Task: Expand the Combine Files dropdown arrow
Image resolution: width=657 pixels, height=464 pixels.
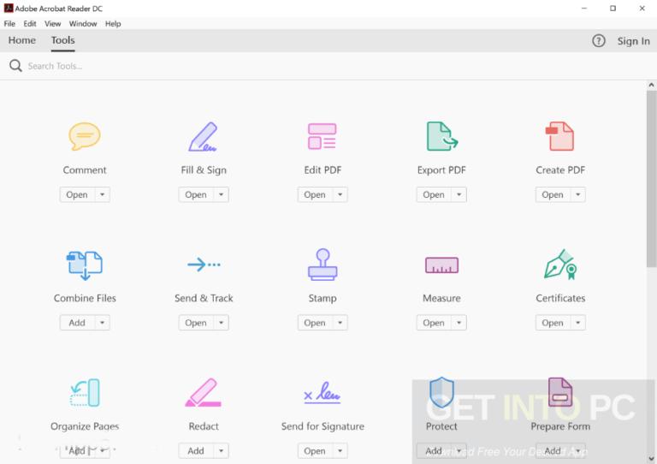Action: tap(103, 323)
